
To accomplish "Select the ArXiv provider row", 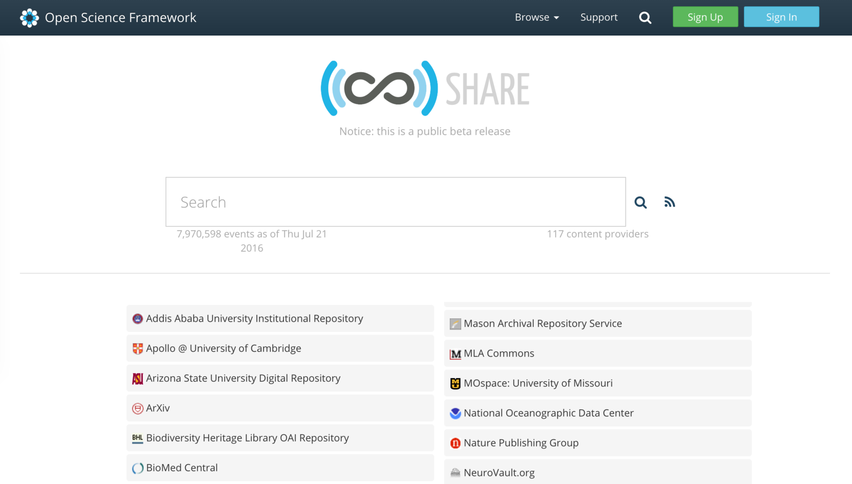I will (280, 408).
